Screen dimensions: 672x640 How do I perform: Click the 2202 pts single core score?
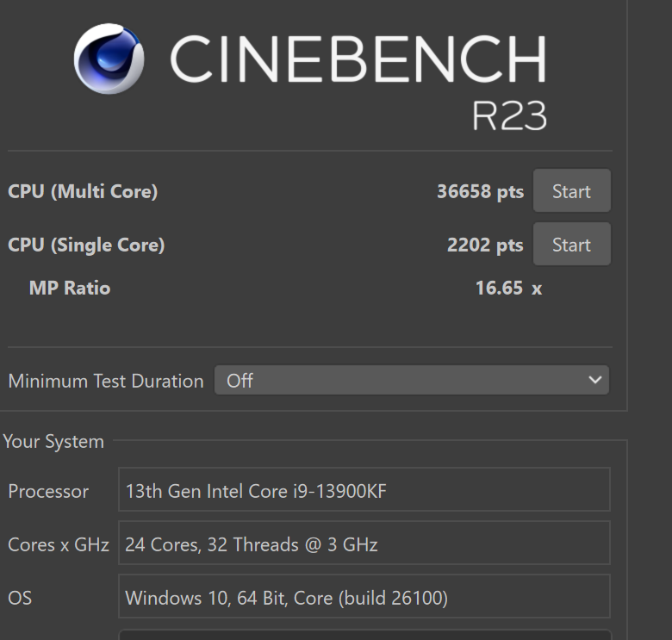point(485,245)
